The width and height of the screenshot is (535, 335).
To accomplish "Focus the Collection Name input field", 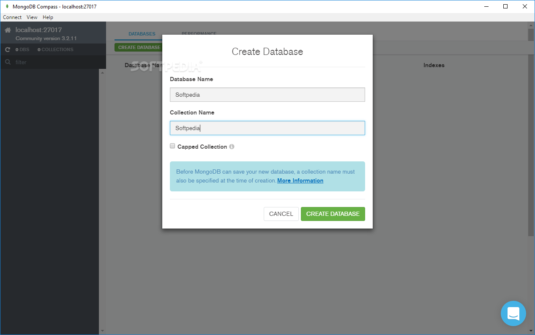I will pyautogui.click(x=267, y=128).
